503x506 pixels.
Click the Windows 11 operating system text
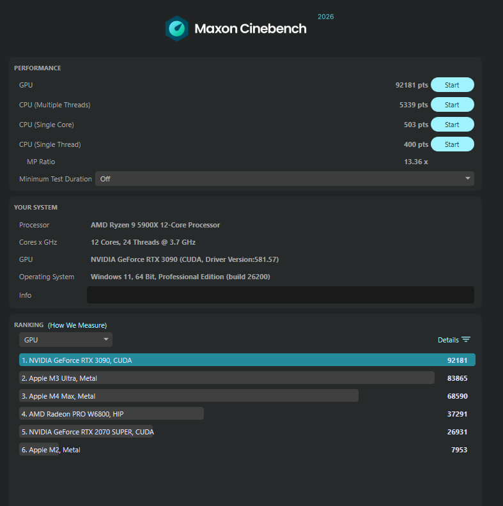(180, 277)
